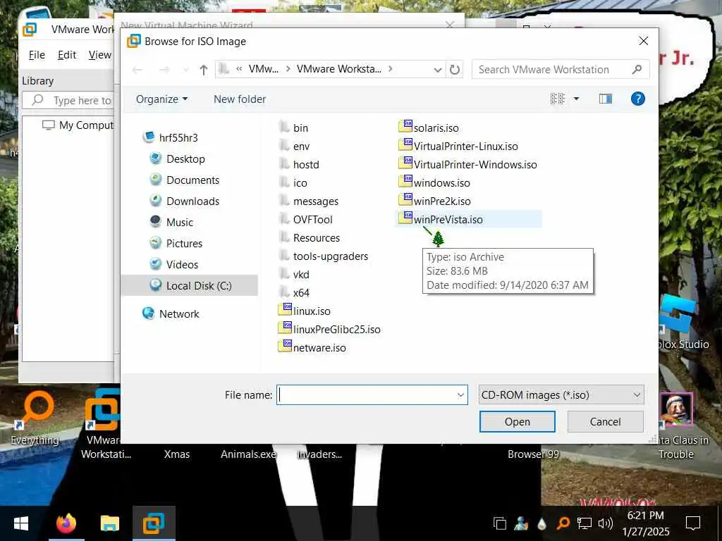Open the x64 folder
The width and height of the screenshot is (722, 541).
pyautogui.click(x=301, y=292)
